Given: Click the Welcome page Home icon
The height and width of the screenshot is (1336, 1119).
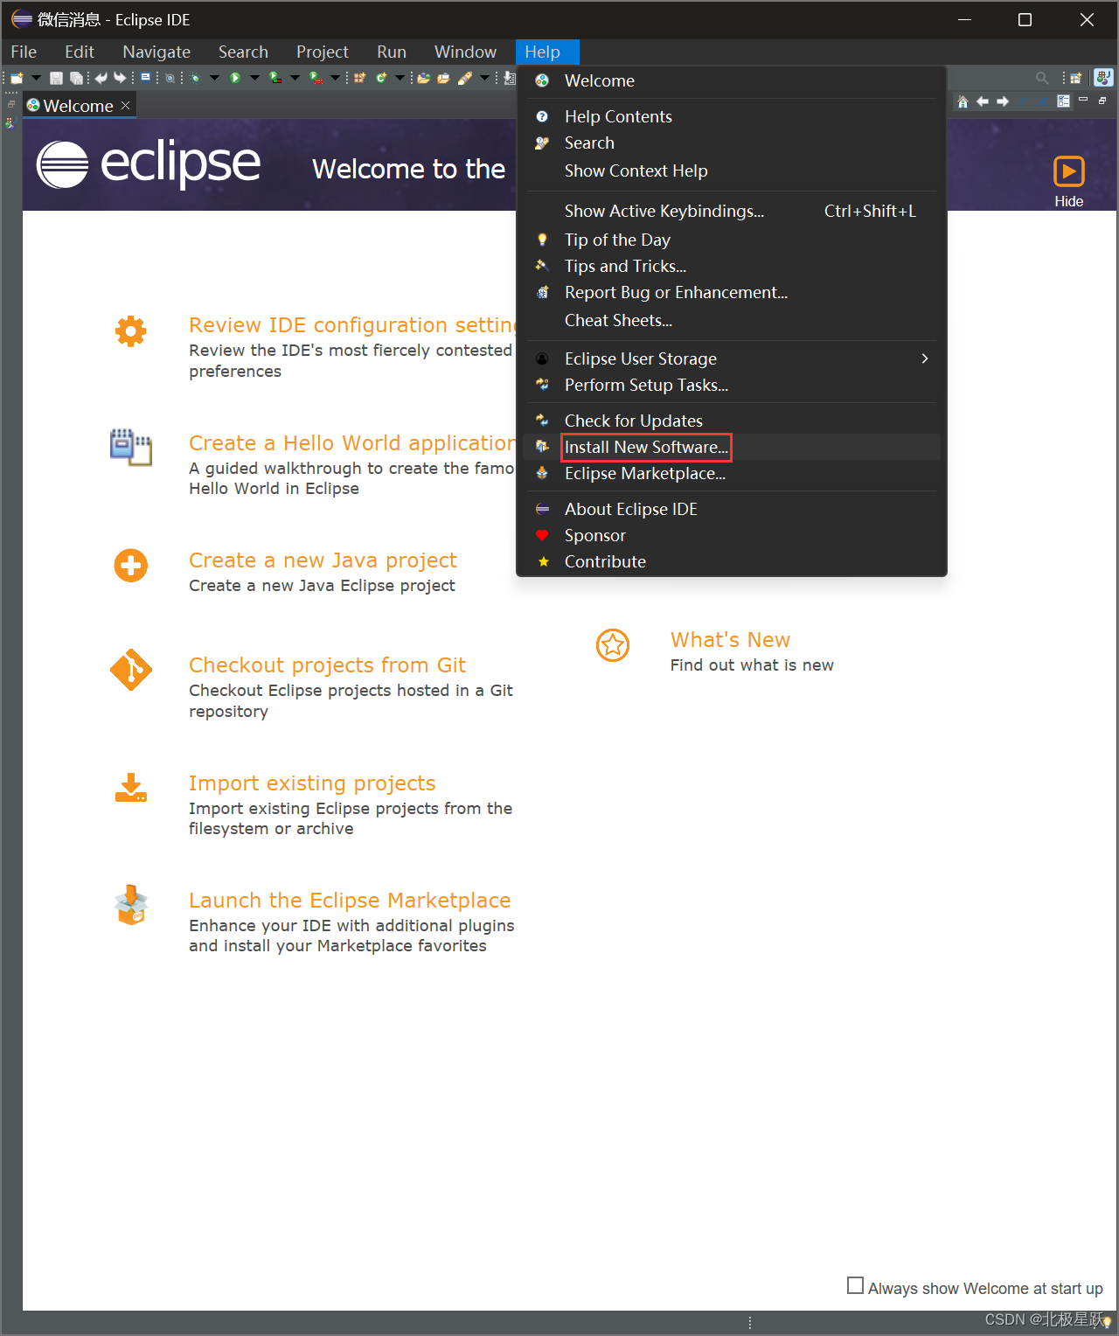Looking at the screenshot, I should coord(963,101).
